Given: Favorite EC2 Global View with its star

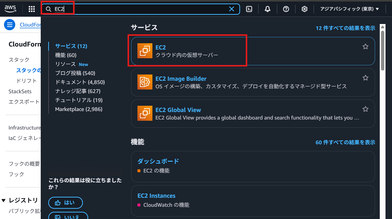Looking at the screenshot, I should point(366,109).
